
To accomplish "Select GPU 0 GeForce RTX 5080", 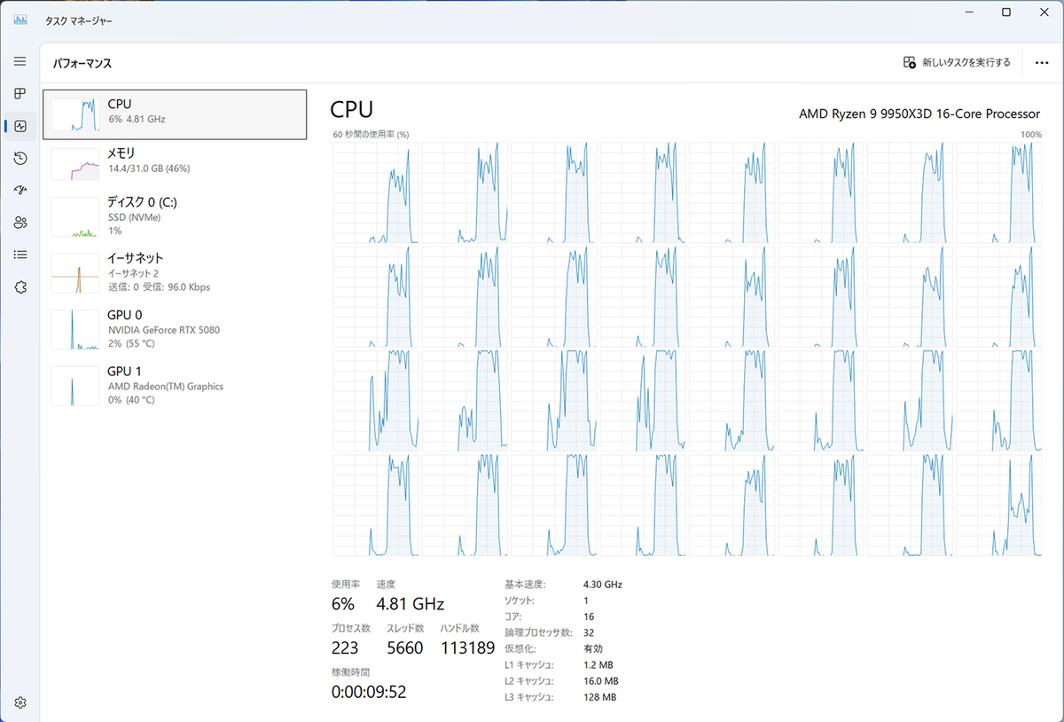I will click(175, 329).
